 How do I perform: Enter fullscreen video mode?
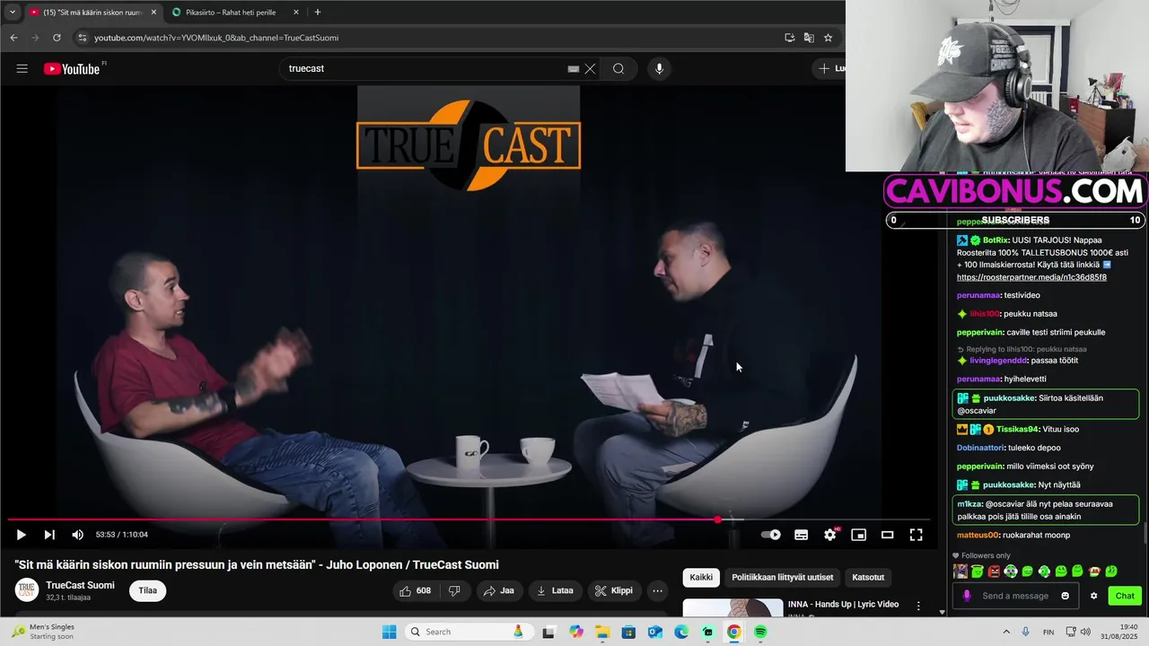pos(917,535)
